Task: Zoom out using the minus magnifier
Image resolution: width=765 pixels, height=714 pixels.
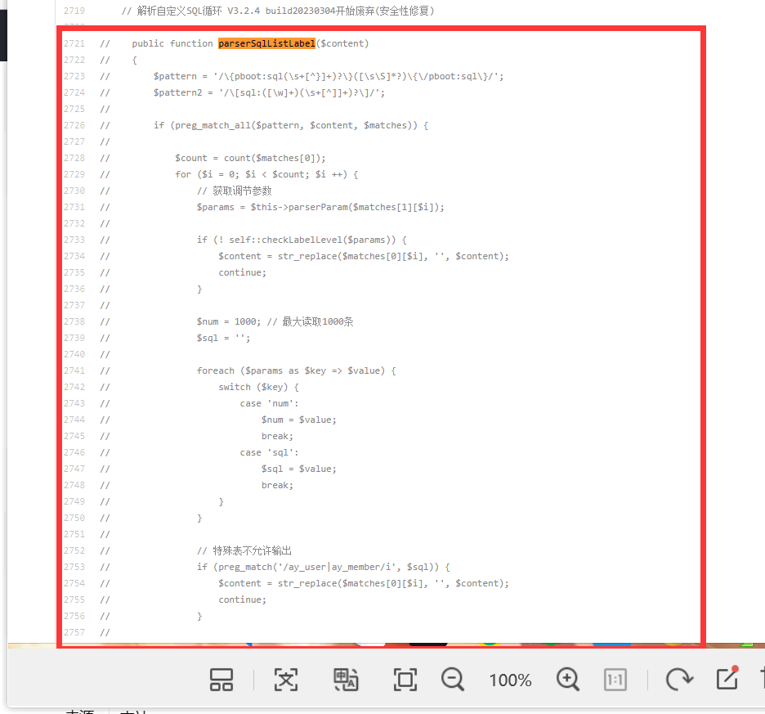Action: click(453, 680)
